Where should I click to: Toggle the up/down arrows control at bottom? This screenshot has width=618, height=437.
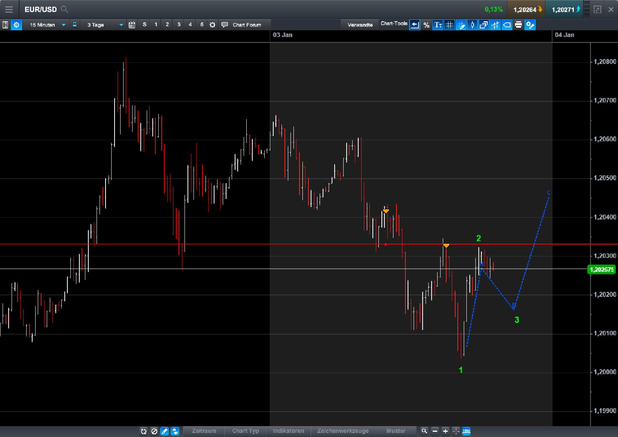(174, 431)
